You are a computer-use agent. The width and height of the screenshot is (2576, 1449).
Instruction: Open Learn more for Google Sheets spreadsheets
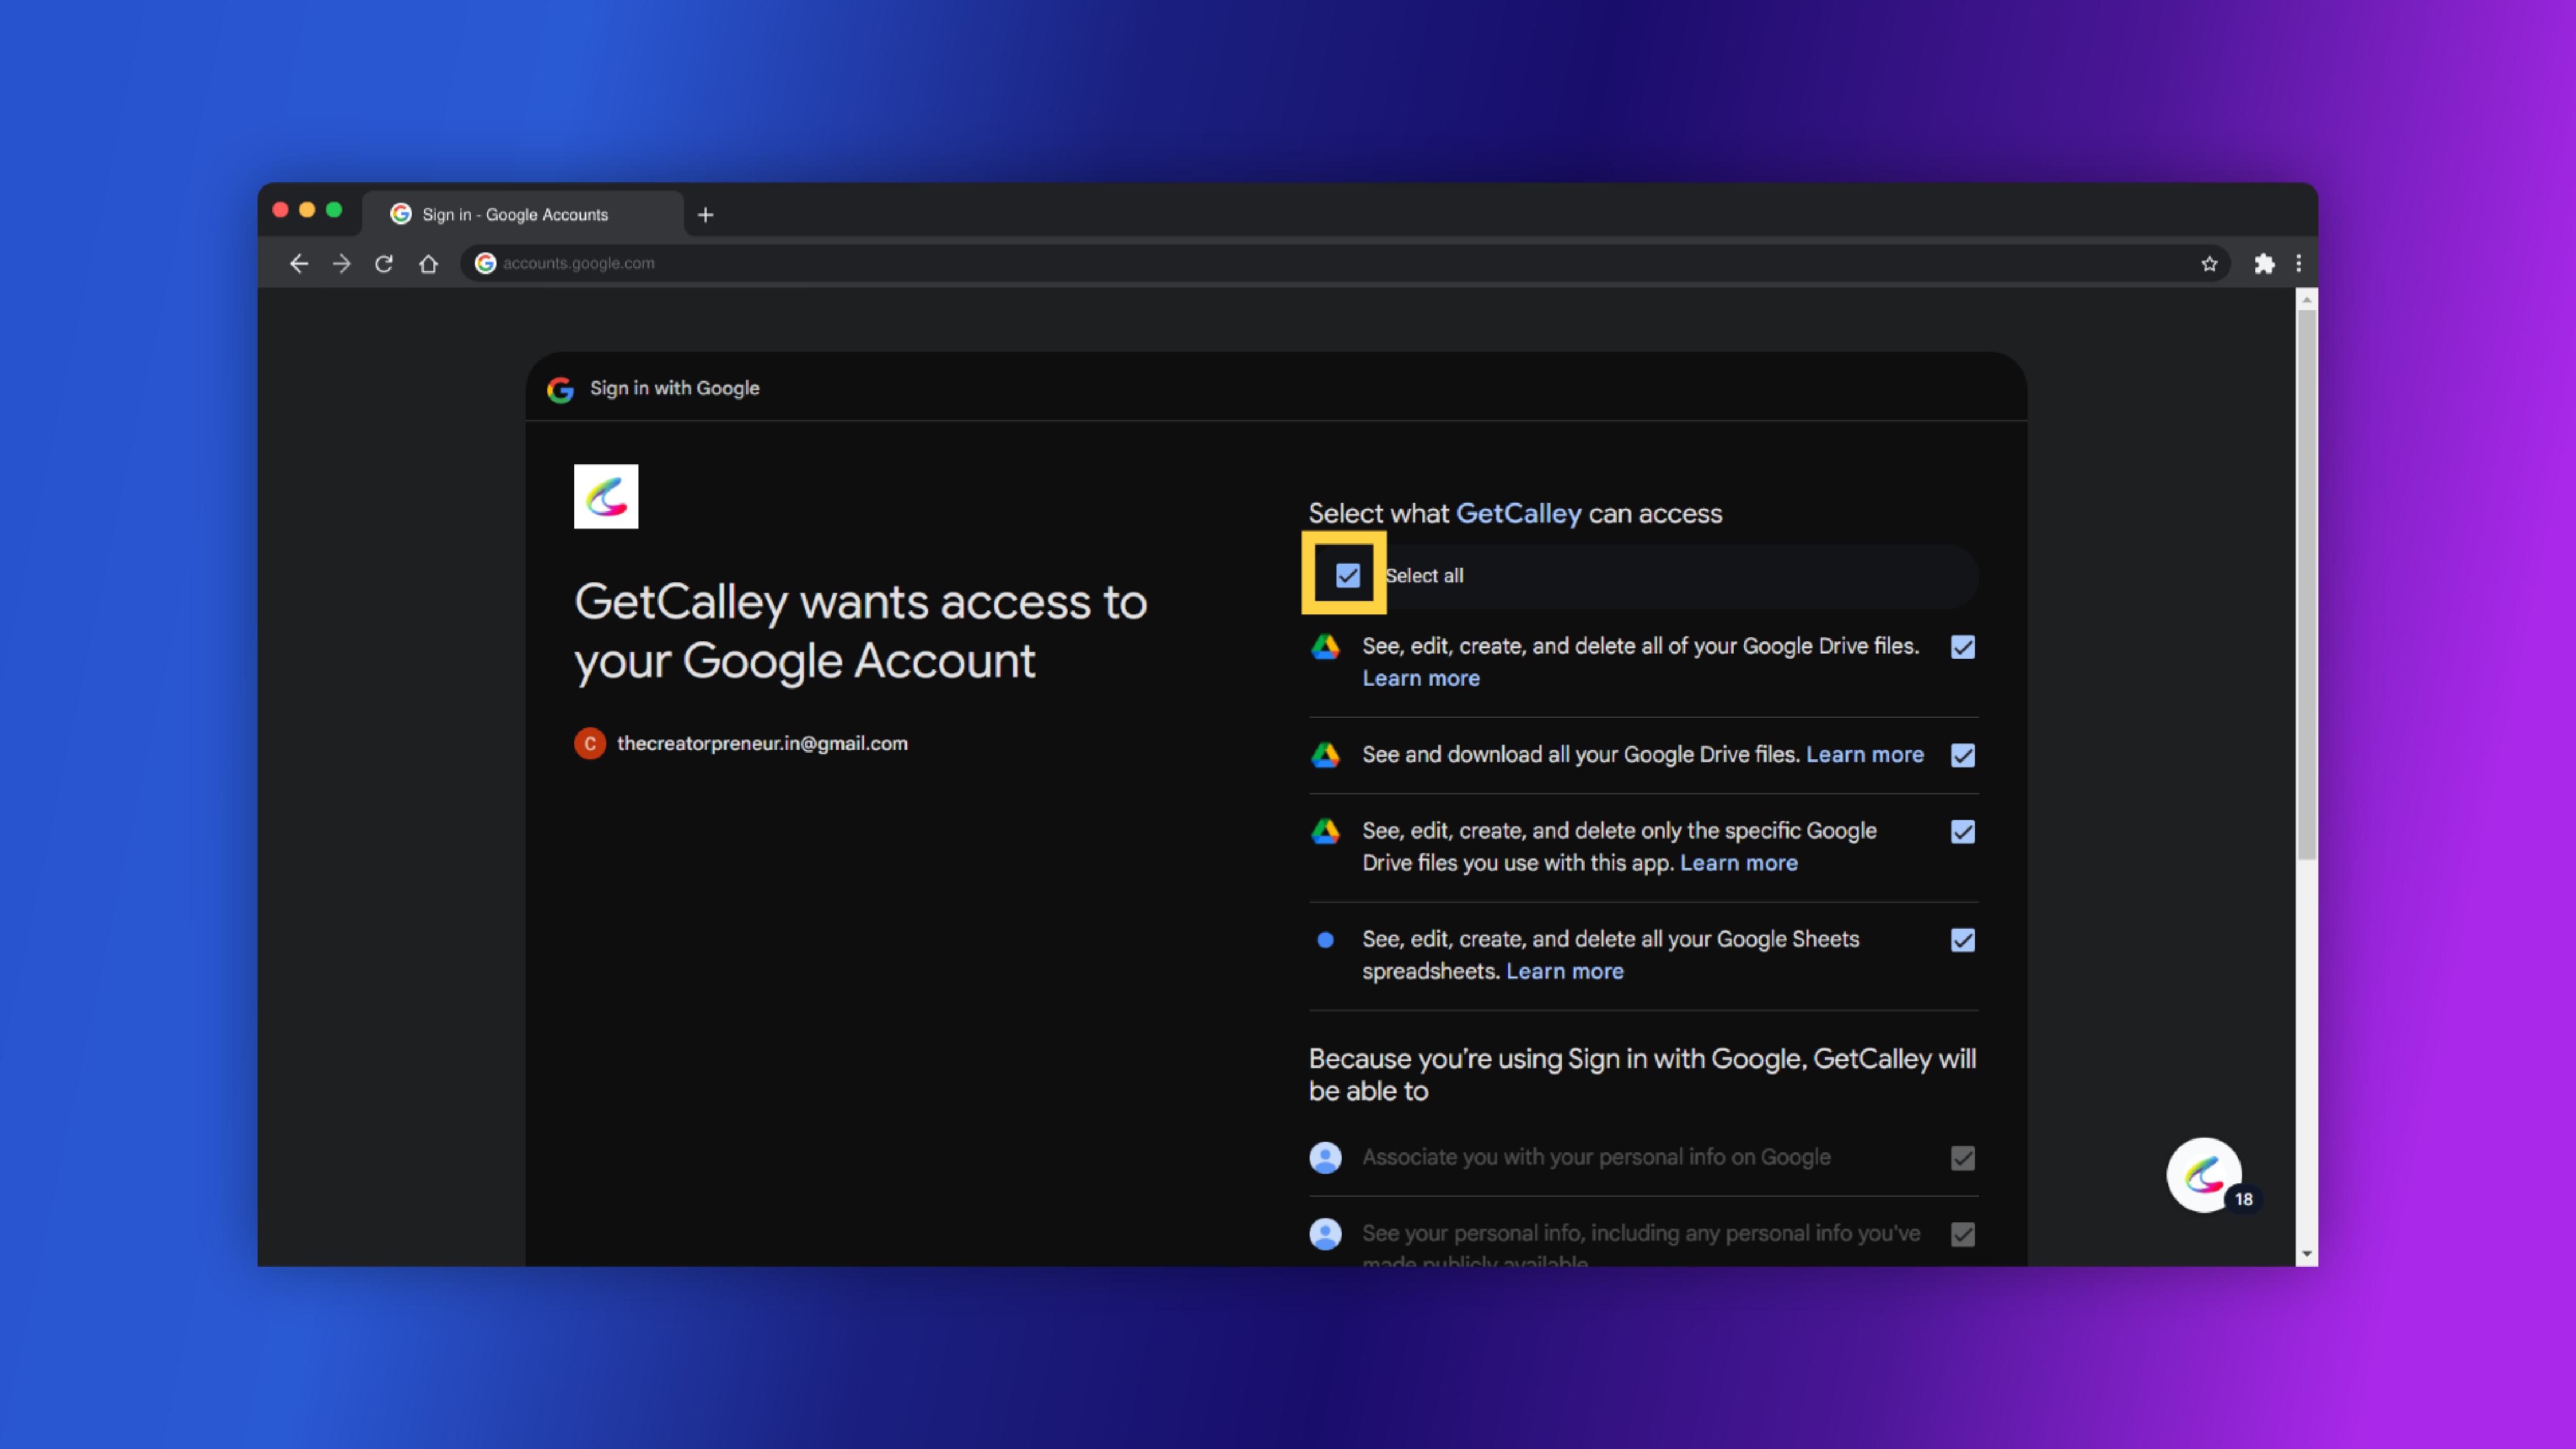[1564, 971]
